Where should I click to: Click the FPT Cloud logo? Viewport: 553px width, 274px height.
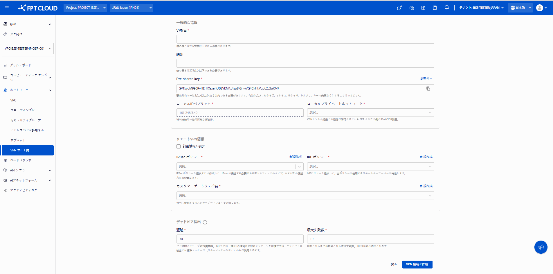pyautogui.click(x=38, y=8)
